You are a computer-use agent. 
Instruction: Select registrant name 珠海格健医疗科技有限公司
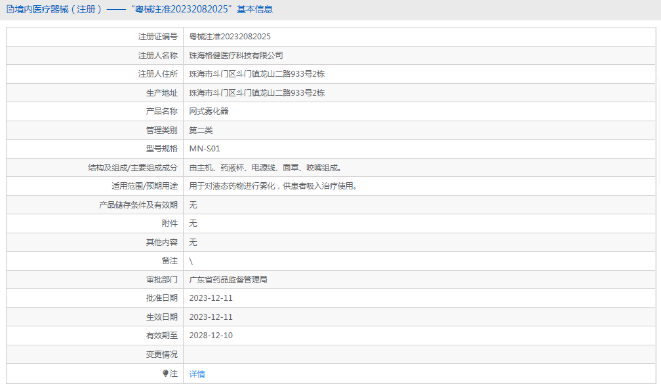coord(236,56)
